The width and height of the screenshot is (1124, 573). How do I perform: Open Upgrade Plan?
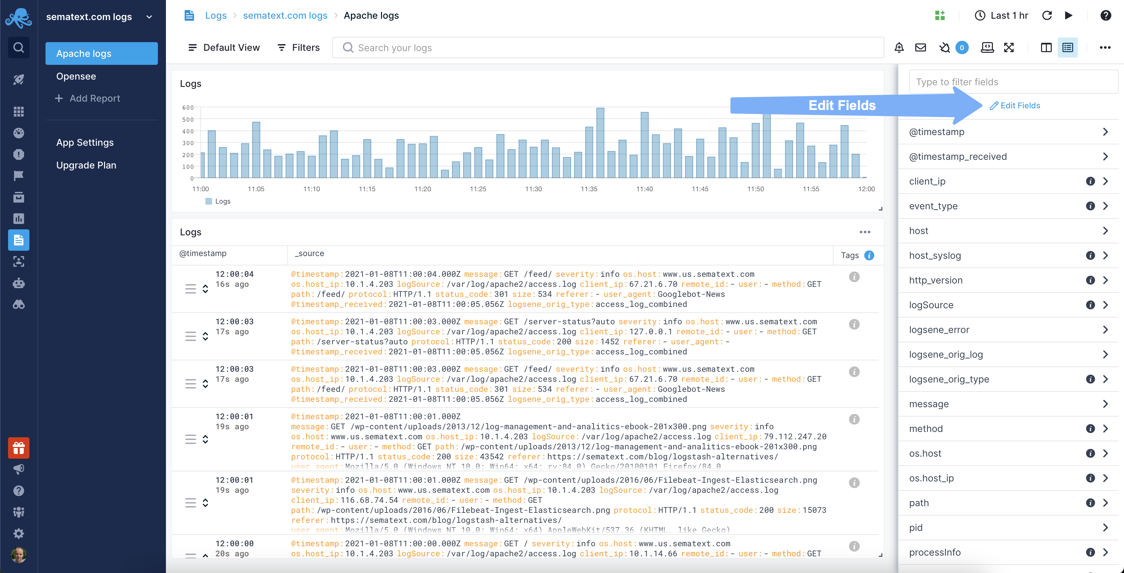pos(86,165)
